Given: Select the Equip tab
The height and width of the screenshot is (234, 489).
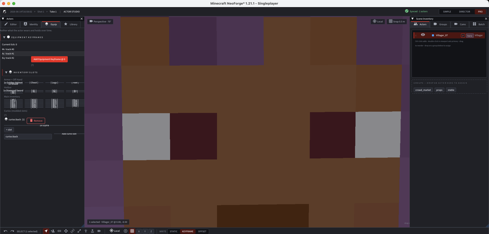Looking at the screenshot, I should pyautogui.click(x=51, y=24).
